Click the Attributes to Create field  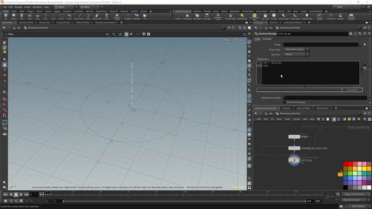pos(325,98)
